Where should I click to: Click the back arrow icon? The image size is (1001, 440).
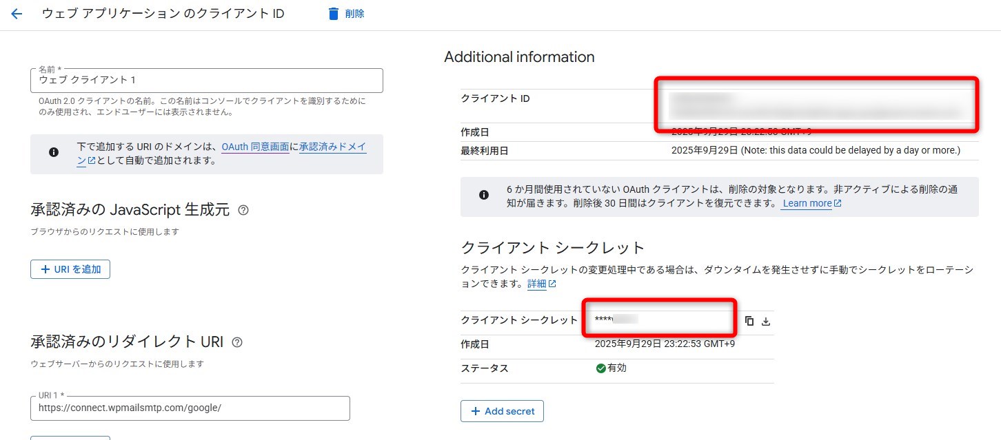[x=17, y=14]
